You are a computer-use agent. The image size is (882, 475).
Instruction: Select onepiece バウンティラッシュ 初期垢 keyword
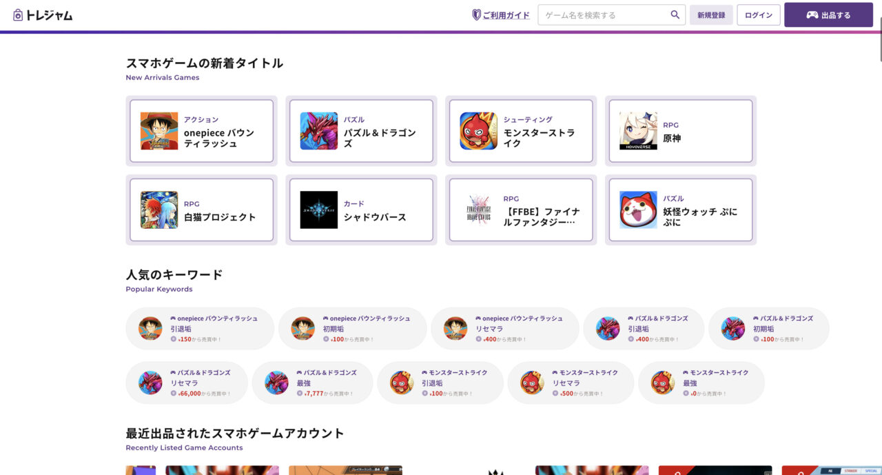point(352,329)
